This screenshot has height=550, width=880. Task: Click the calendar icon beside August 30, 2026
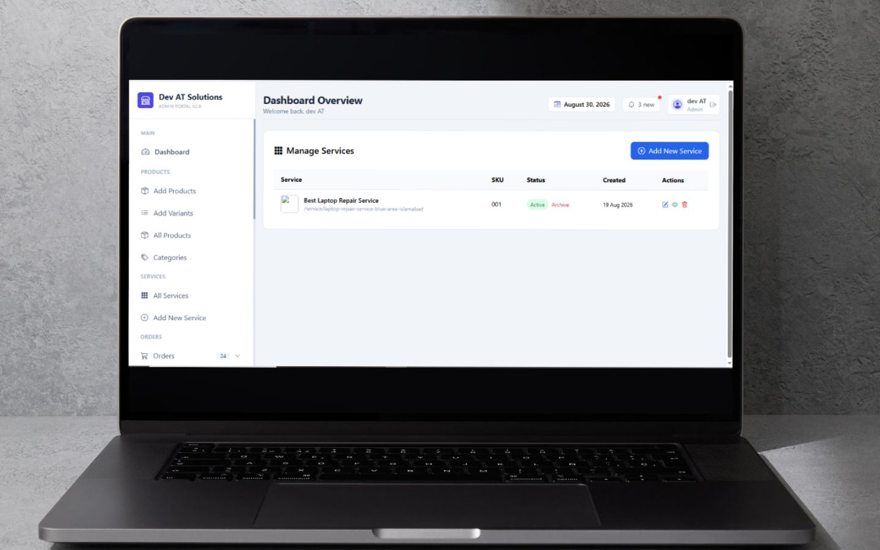point(557,105)
